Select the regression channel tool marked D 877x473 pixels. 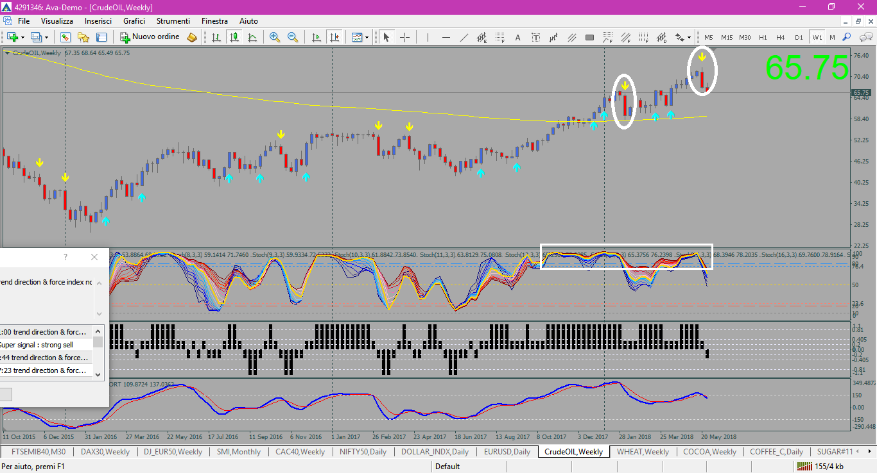pyautogui.click(x=661, y=37)
